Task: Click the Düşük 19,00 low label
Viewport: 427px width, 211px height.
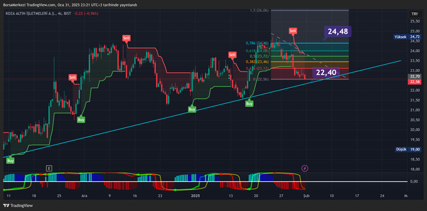Action: click(x=408, y=149)
